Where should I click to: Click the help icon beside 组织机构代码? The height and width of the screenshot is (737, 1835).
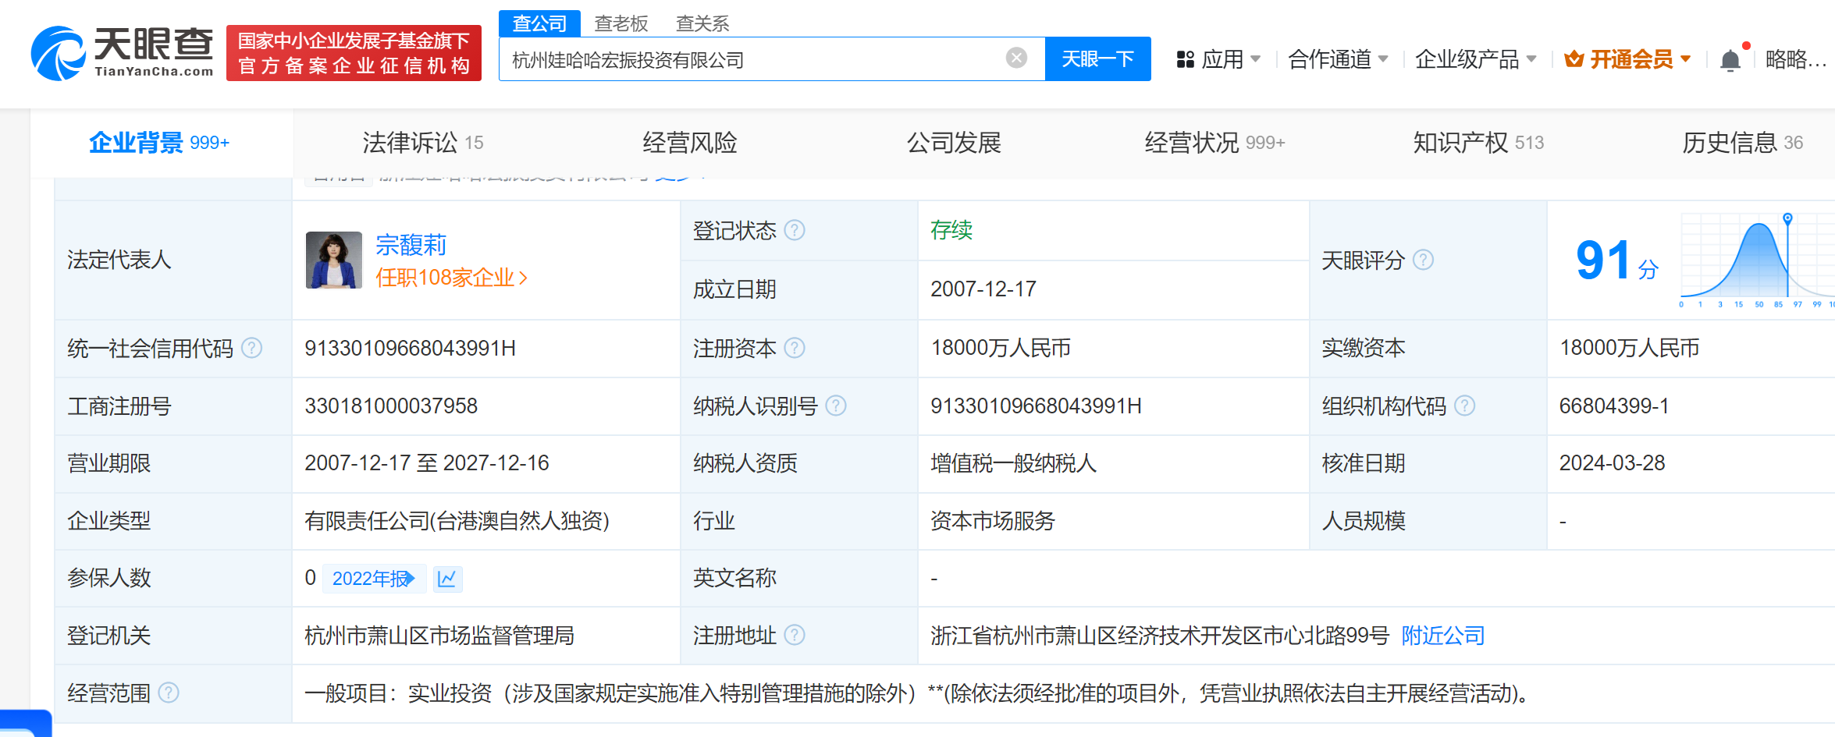pos(1465,406)
